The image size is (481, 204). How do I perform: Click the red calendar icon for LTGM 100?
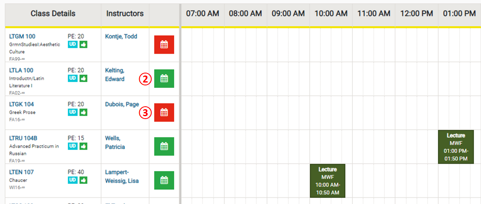click(x=164, y=44)
